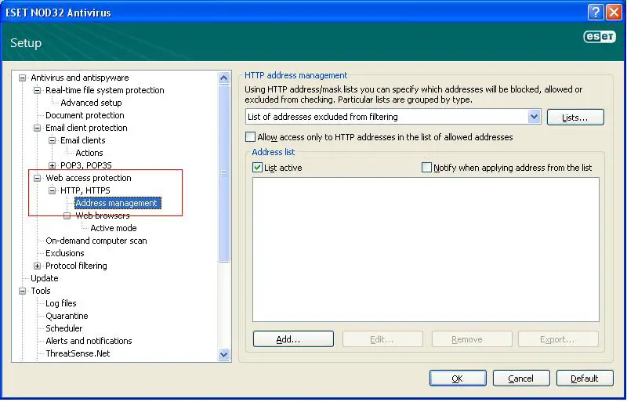
Task: Confirm with the OK button
Action: pos(458,378)
